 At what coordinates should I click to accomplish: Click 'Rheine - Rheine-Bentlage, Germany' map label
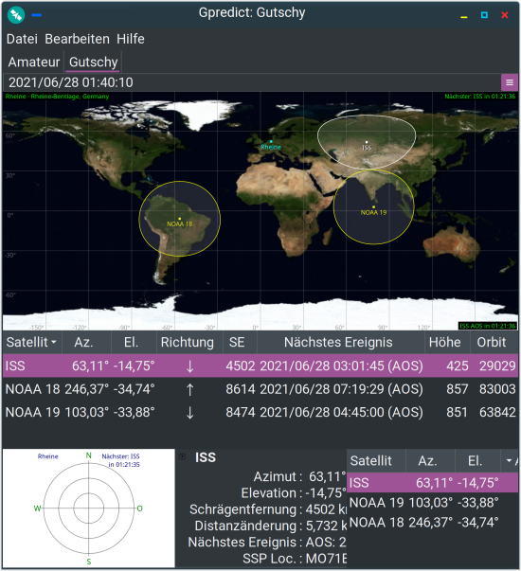point(57,97)
